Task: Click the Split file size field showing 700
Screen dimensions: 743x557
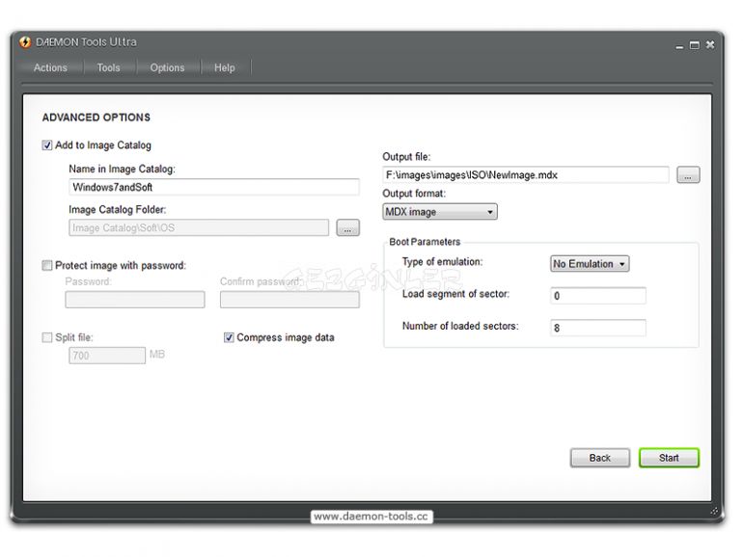Action: (107, 356)
